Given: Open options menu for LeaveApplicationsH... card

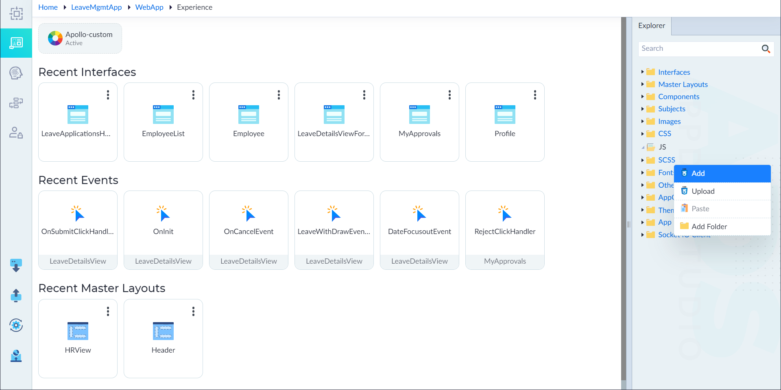Looking at the screenshot, I should [x=108, y=95].
